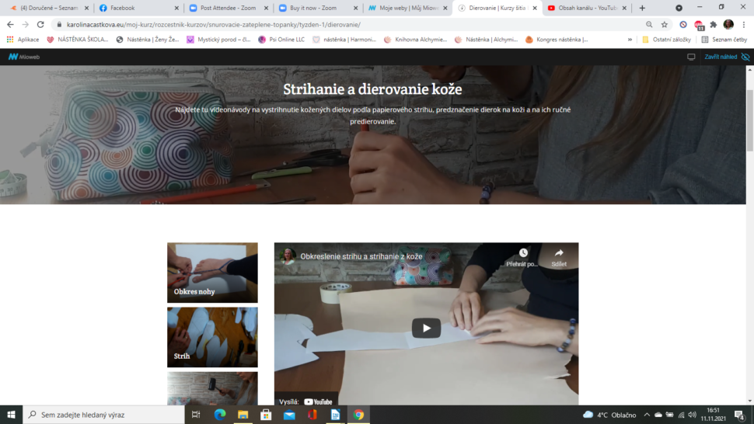This screenshot has height=424, width=754.
Task: Open the Mail app from the taskbar
Action: click(x=289, y=415)
